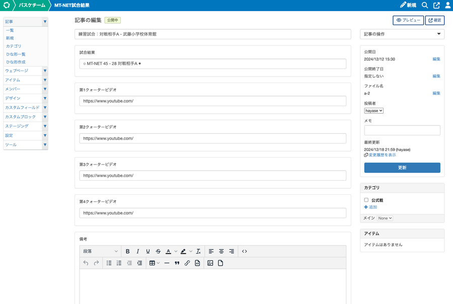453x304 pixels.
Task: Open the site in new window via header icon
Action: point(436,5)
